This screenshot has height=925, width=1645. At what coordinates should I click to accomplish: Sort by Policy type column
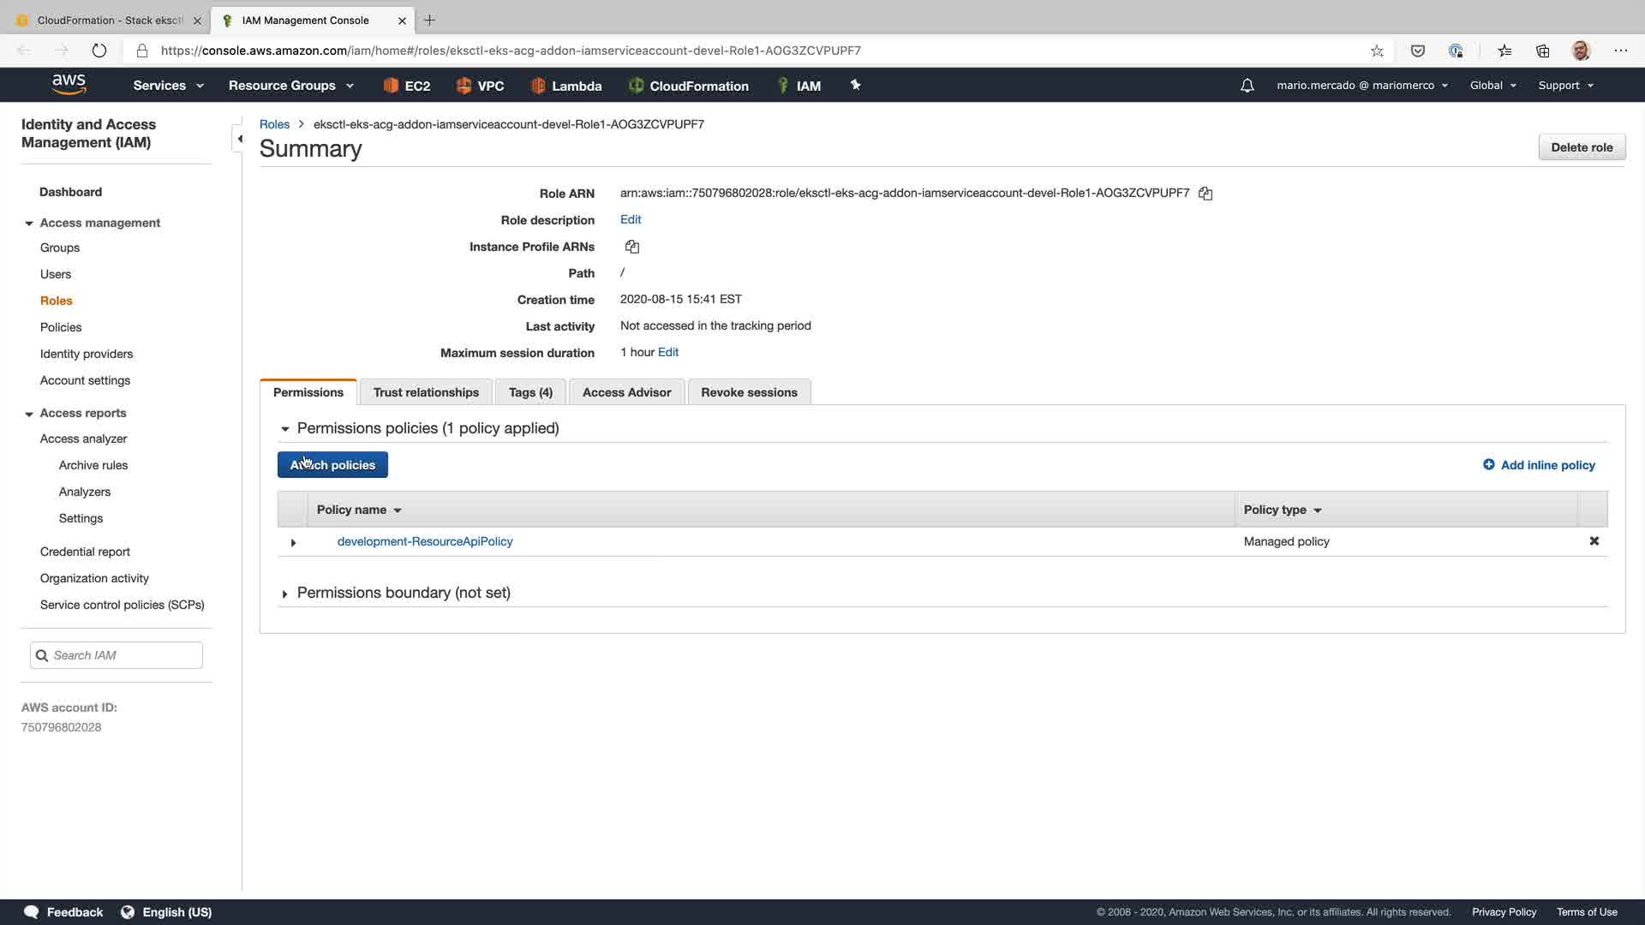(1283, 510)
